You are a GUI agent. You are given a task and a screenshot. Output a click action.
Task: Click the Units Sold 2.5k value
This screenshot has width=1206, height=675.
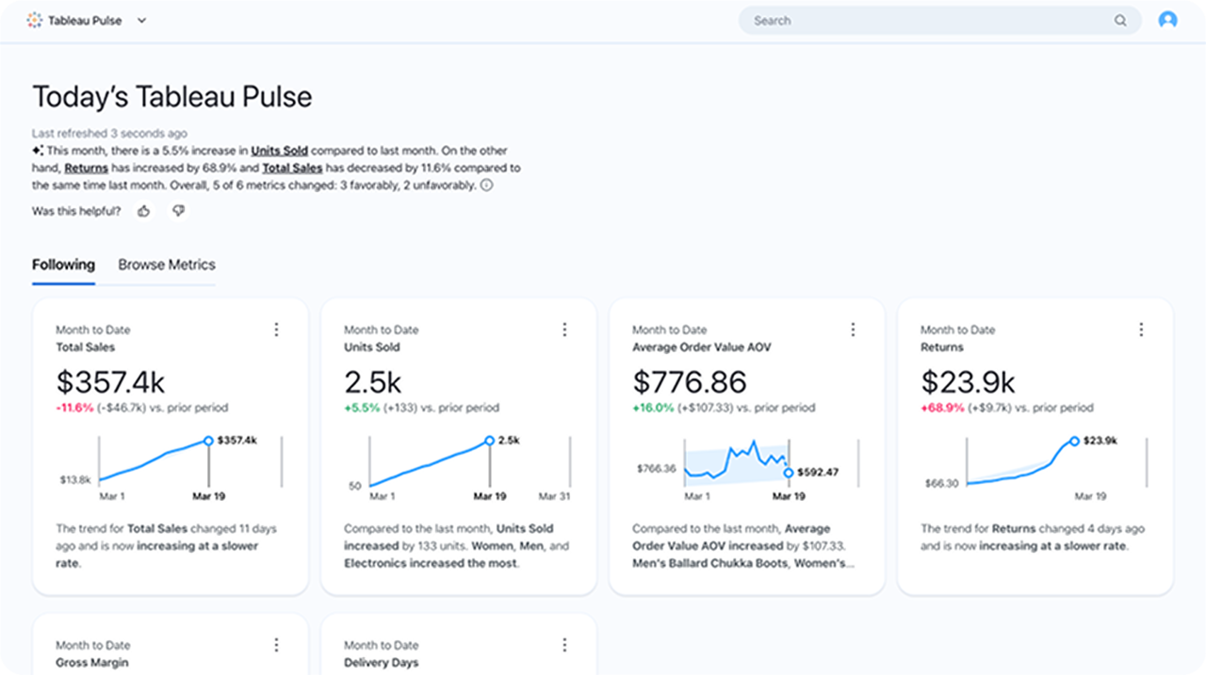373,381
